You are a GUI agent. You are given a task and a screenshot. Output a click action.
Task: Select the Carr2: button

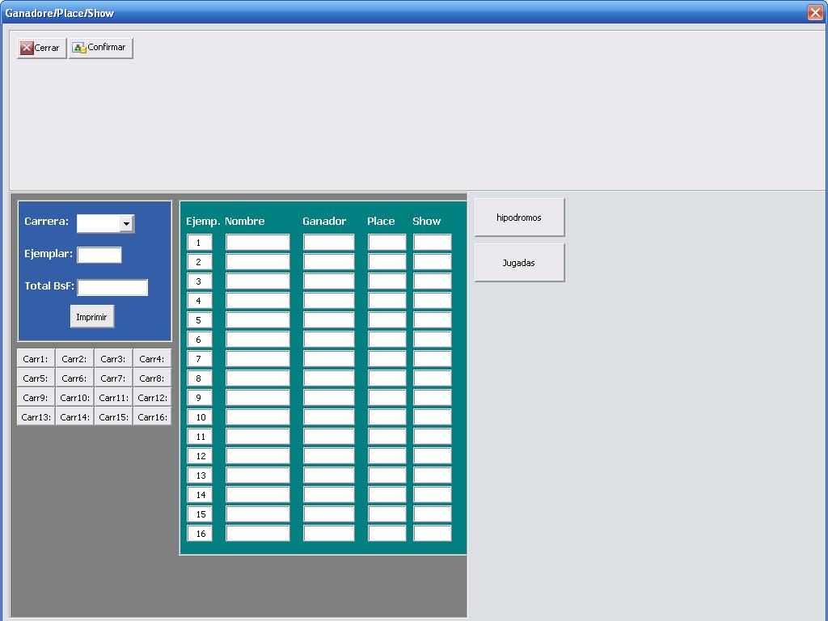[74, 358]
